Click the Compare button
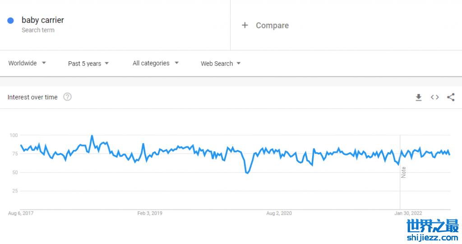 (x=272, y=26)
